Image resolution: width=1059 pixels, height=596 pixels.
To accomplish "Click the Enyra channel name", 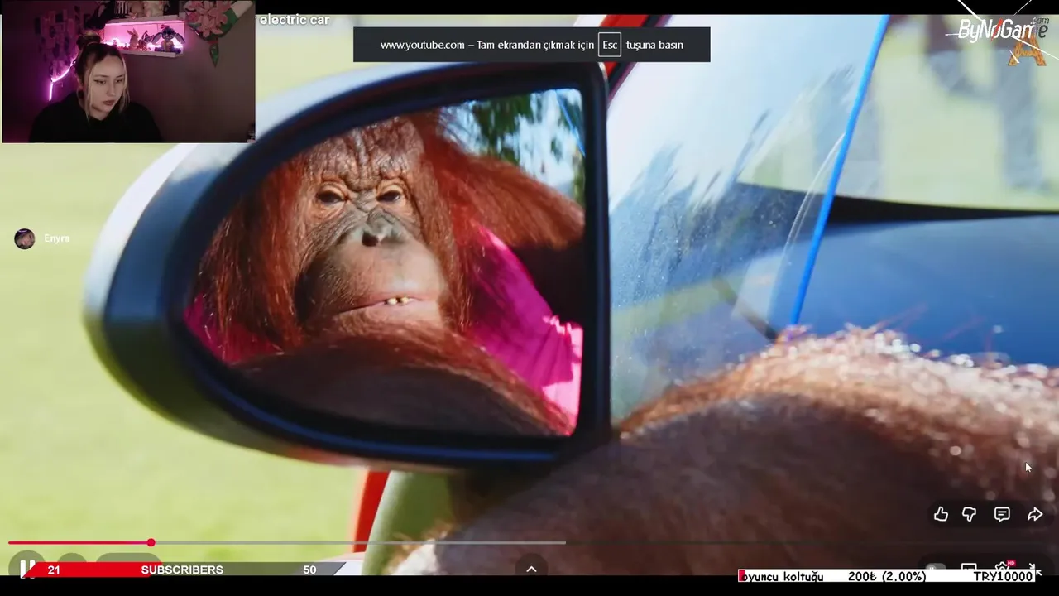I will tap(57, 238).
